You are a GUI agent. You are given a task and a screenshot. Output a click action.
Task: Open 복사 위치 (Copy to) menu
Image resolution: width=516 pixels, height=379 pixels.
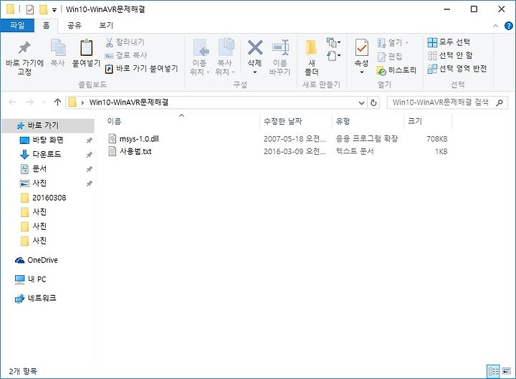click(225, 57)
